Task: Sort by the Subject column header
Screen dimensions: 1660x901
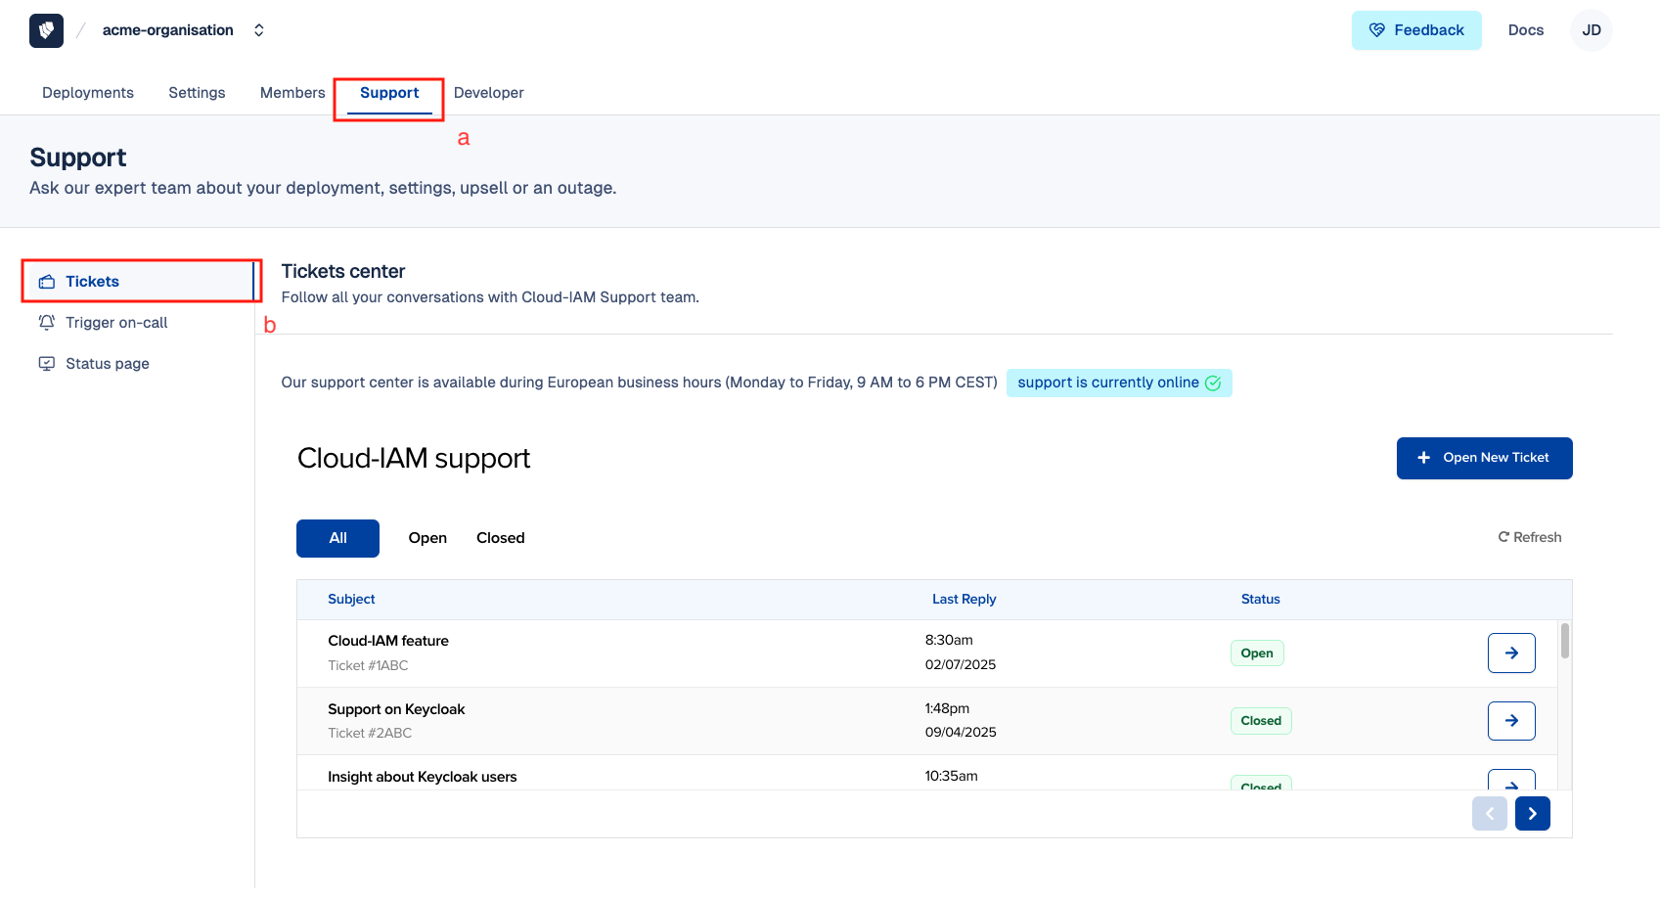Action: click(x=351, y=599)
